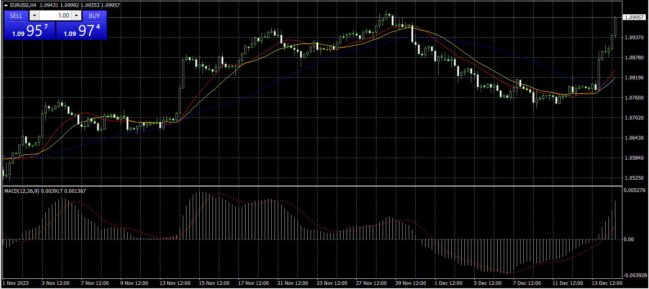Click the 0.005276 value on MACD scale
Image resolution: width=649 pixels, height=289 pixels.
click(x=634, y=190)
